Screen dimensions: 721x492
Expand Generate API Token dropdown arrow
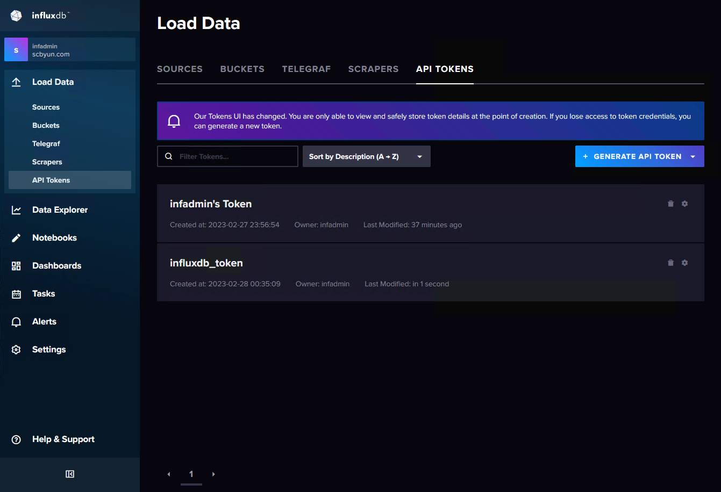click(693, 156)
